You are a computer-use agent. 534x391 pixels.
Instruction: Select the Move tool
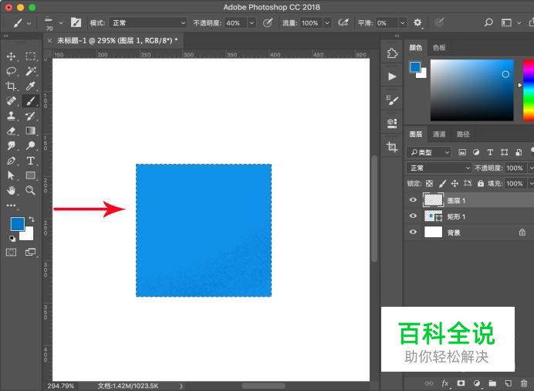click(12, 56)
